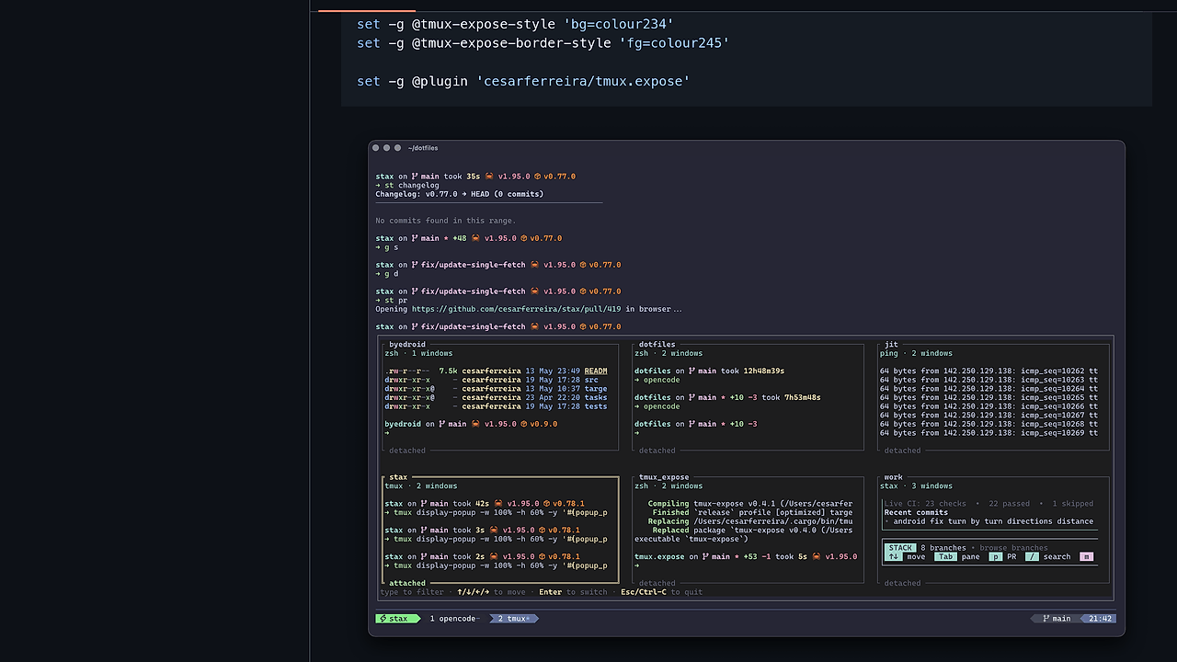Click the 'st changelog' command line
Viewport: 1177px width, 662px height.
coord(406,185)
